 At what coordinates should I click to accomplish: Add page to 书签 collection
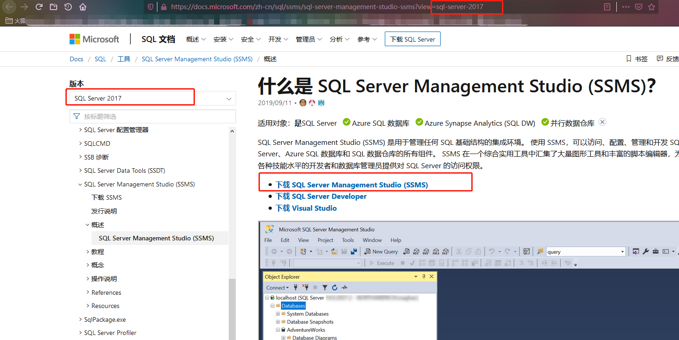pos(636,59)
